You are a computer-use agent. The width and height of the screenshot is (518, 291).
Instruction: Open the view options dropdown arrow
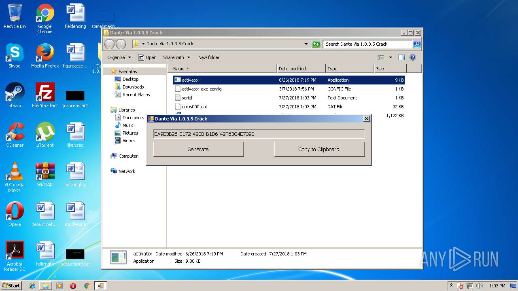[391, 57]
